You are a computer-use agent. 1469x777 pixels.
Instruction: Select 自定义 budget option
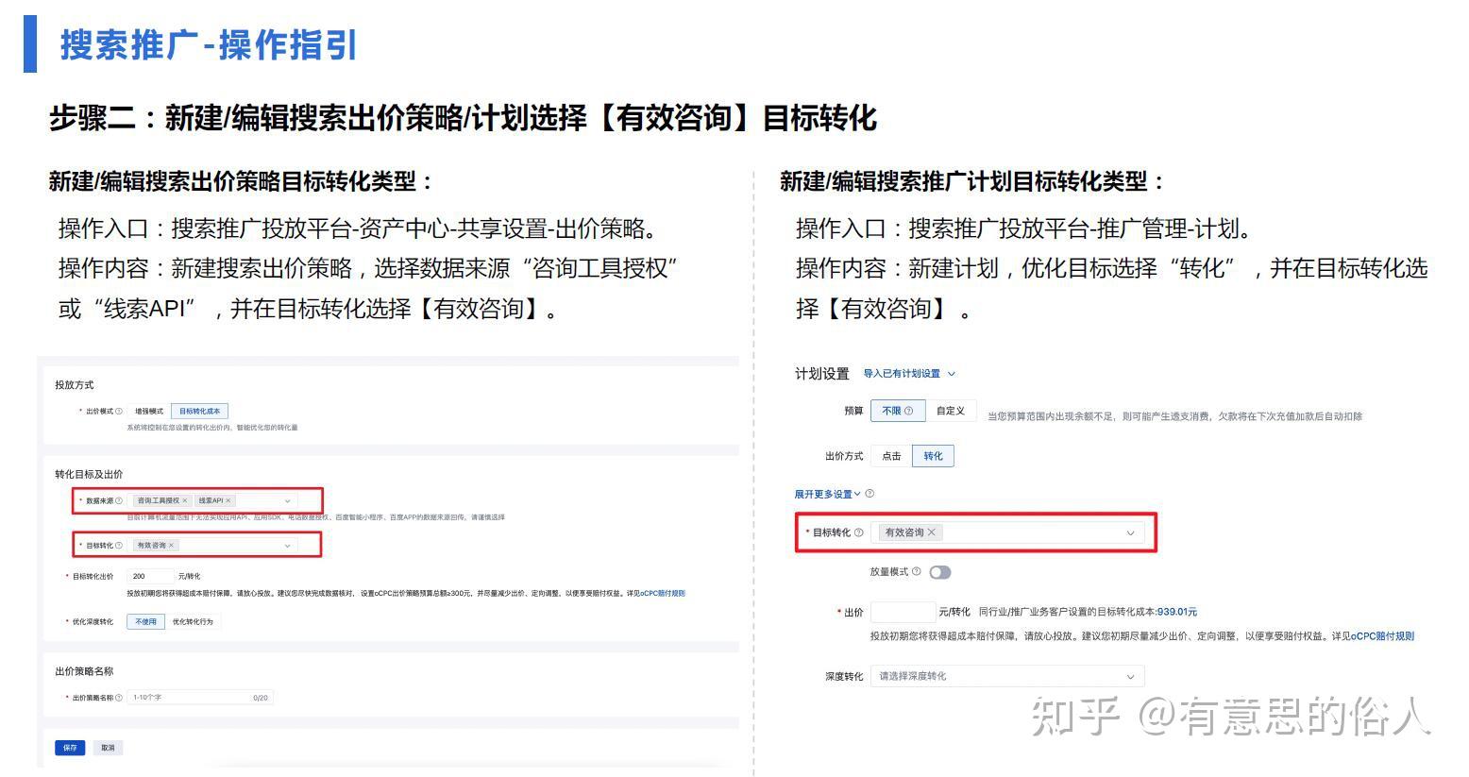point(950,411)
